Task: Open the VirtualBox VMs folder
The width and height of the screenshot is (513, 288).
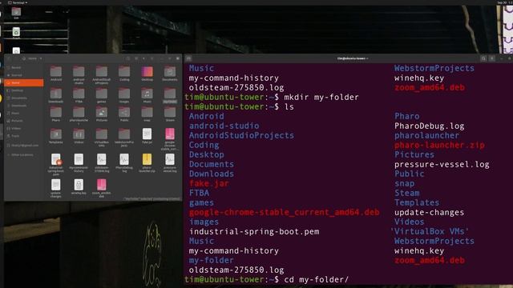Action: 102,134
